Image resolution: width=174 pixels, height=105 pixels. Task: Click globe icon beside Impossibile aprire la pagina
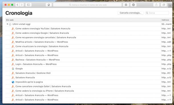coord(13,82)
